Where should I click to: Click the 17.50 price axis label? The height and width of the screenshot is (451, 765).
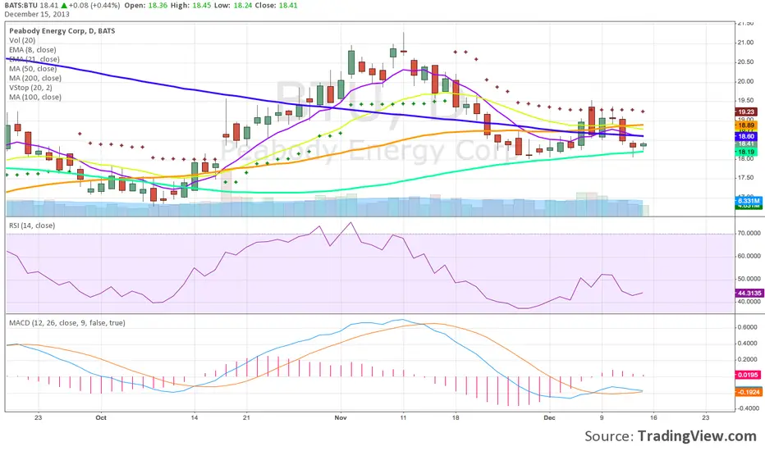tap(746, 178)
